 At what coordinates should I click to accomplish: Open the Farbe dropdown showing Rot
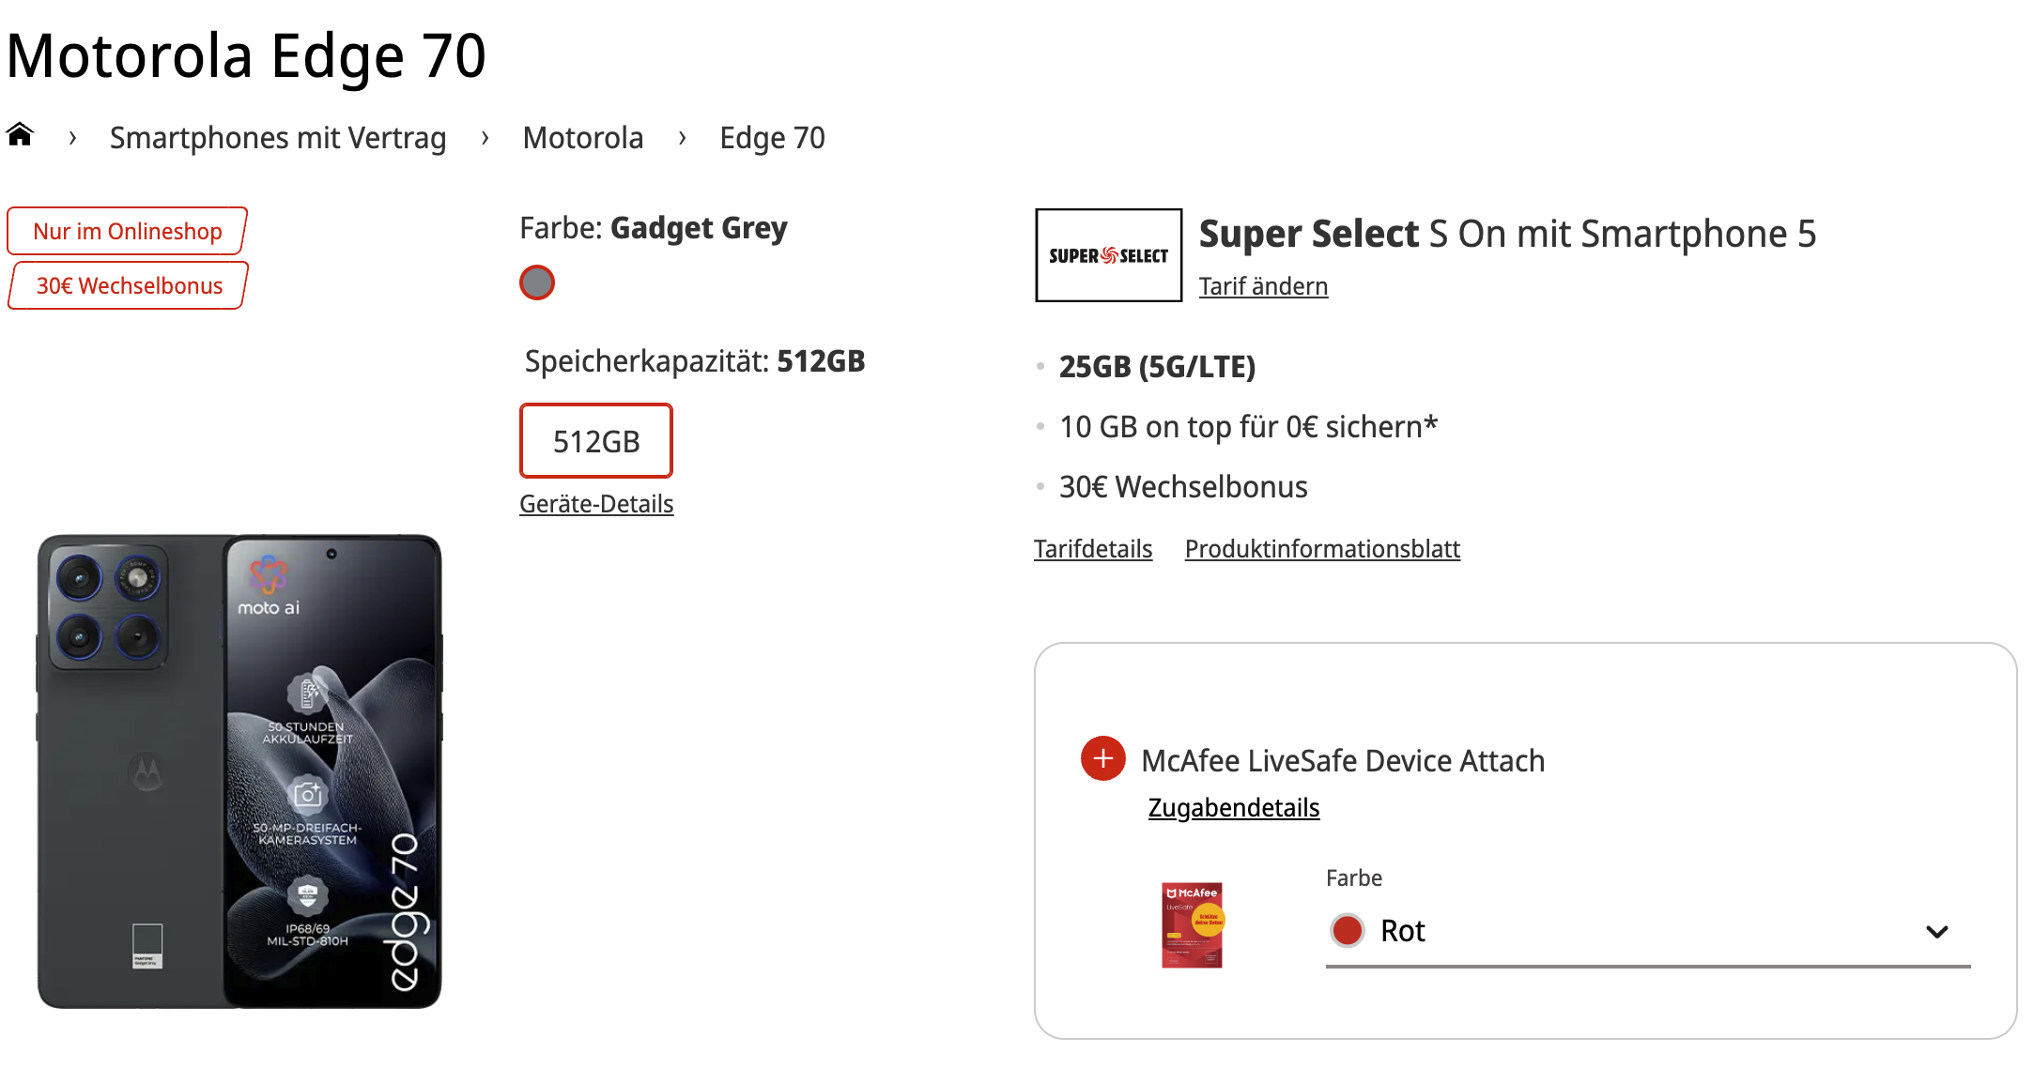pyautogui.click(x=1646, y=931)
